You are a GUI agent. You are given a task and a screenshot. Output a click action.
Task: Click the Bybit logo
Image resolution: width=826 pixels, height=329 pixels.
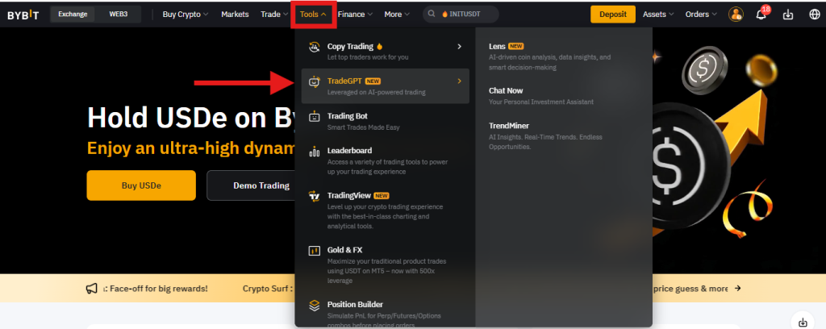point(23,15)
